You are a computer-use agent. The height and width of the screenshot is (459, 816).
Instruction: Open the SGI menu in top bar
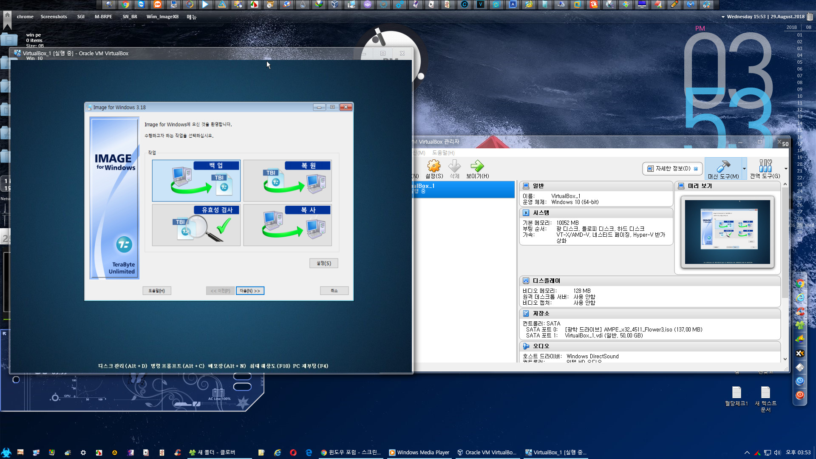81,17
